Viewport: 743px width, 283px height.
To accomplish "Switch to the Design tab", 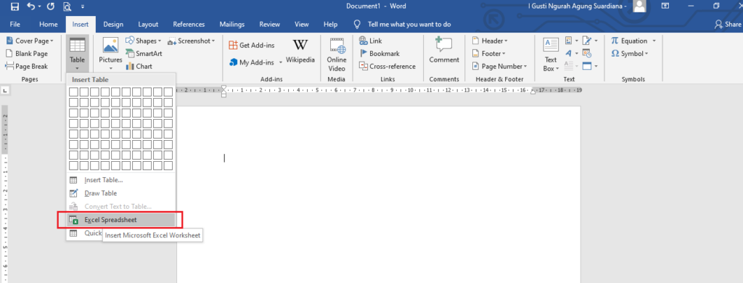I will click(x=113, y=24).
